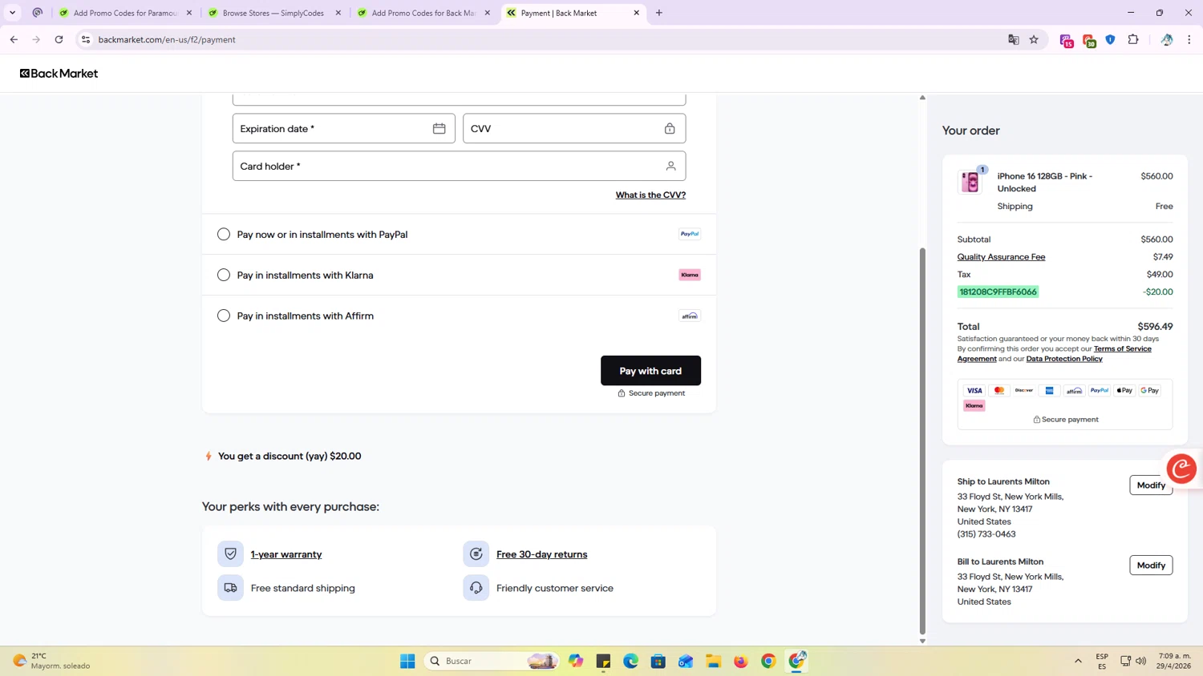Click the pink Klarna badge in order summary
This screenshot has width=1203, height=676.
(974, 405)
